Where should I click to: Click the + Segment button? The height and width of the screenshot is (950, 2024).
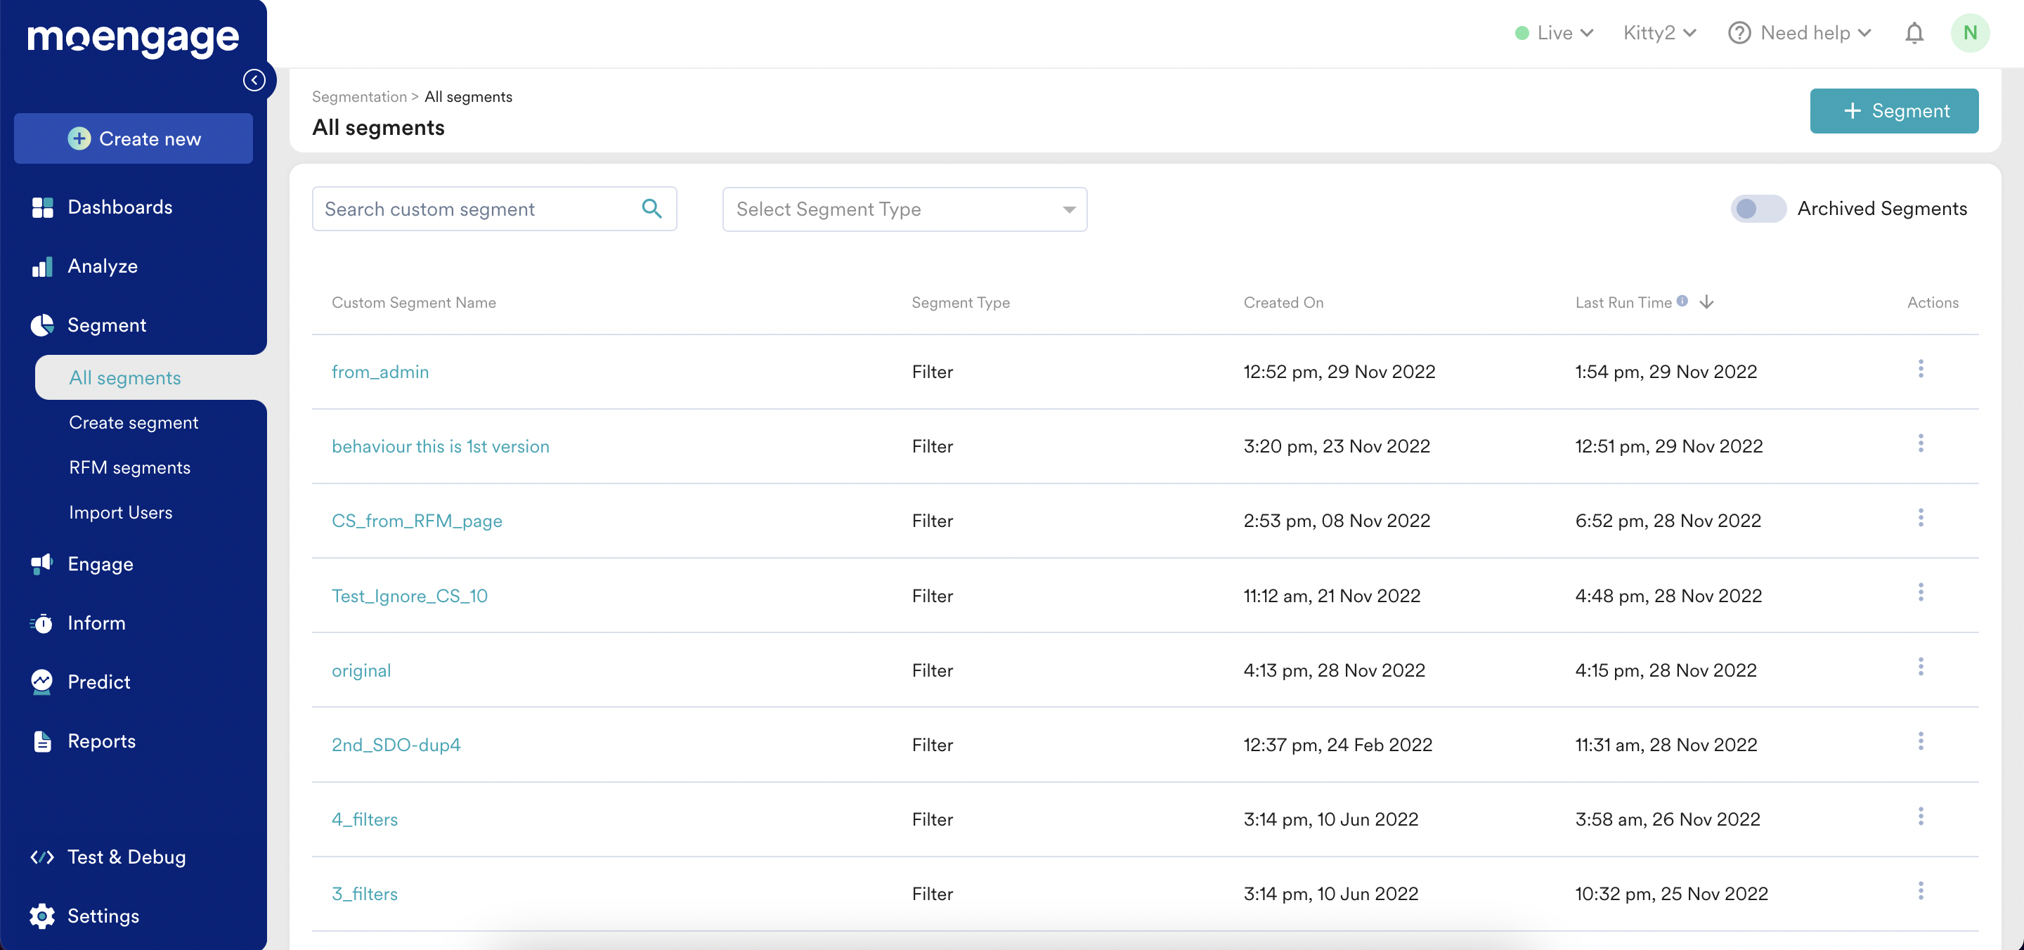tap(1895, 110)
